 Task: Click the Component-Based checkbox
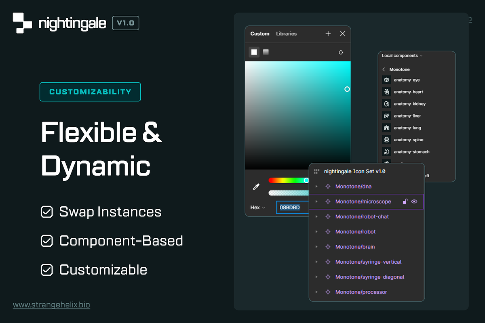click(47, 241)
